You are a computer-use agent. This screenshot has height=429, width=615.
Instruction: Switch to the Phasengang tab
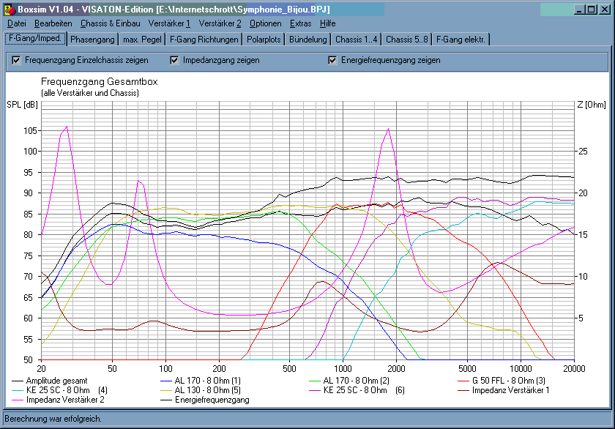(x=92, y=40)
